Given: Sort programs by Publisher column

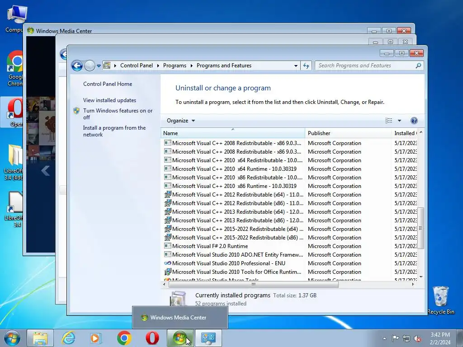Looking at the screenshot, I should 348,133.
